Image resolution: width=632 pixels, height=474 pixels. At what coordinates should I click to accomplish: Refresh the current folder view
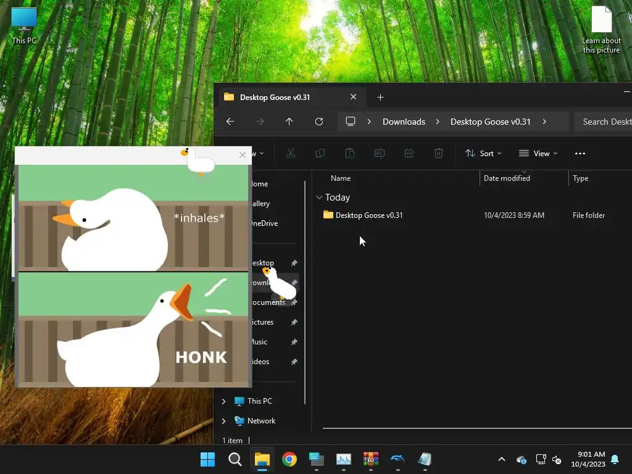(x=319, y=122)
